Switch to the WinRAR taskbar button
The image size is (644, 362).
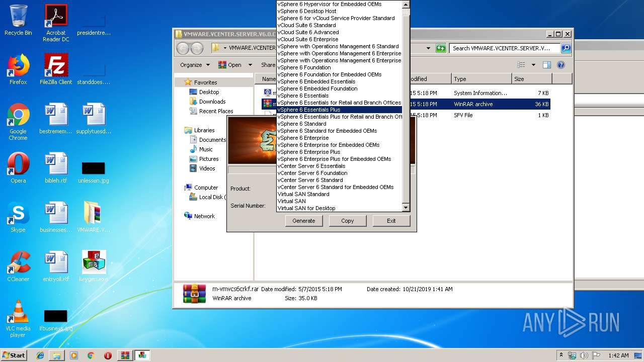[125, 355]
